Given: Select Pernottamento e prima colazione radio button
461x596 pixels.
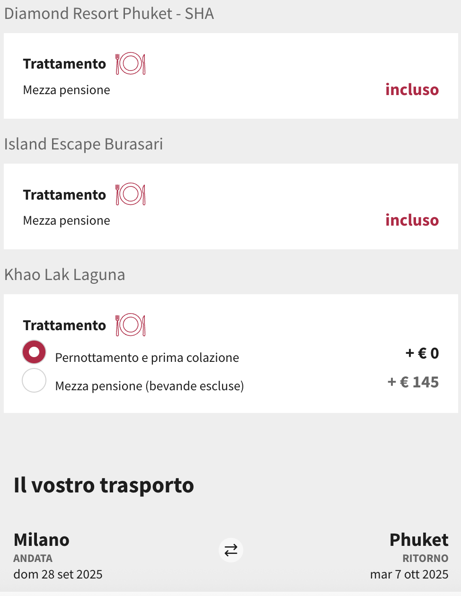Looking at the screenshot, I should pyautogui.click(x=34, y=352).
